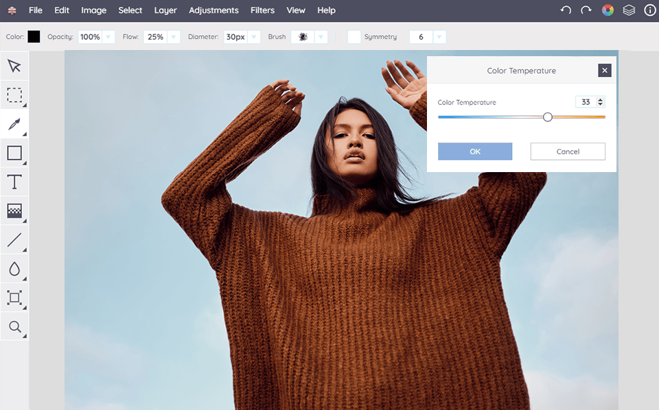This screenshot has width=659, height=410.
Task: Select the Brush tool in toolbar
Action: click(x=14, y=124)
